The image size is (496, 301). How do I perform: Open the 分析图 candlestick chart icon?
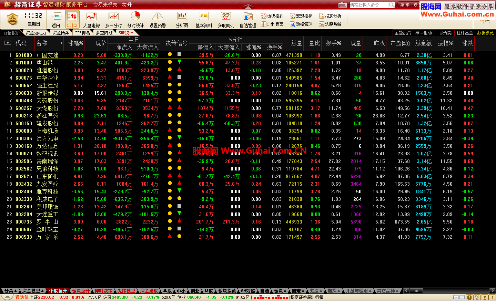click(x=182, y=16)
